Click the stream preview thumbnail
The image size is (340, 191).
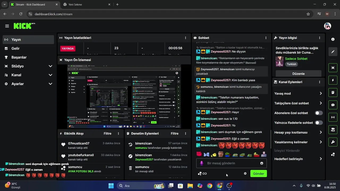pos(124,97)
